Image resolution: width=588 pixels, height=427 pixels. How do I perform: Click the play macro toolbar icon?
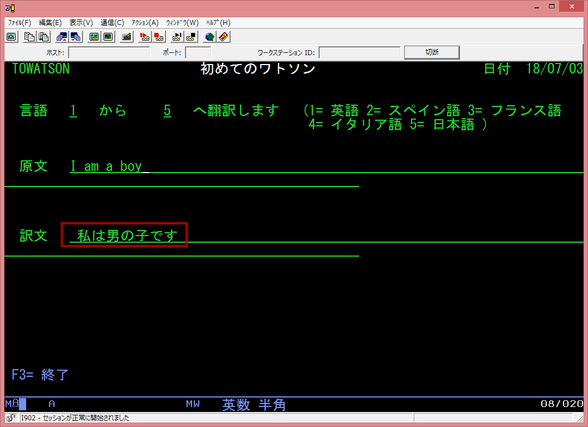coord(177,37)
